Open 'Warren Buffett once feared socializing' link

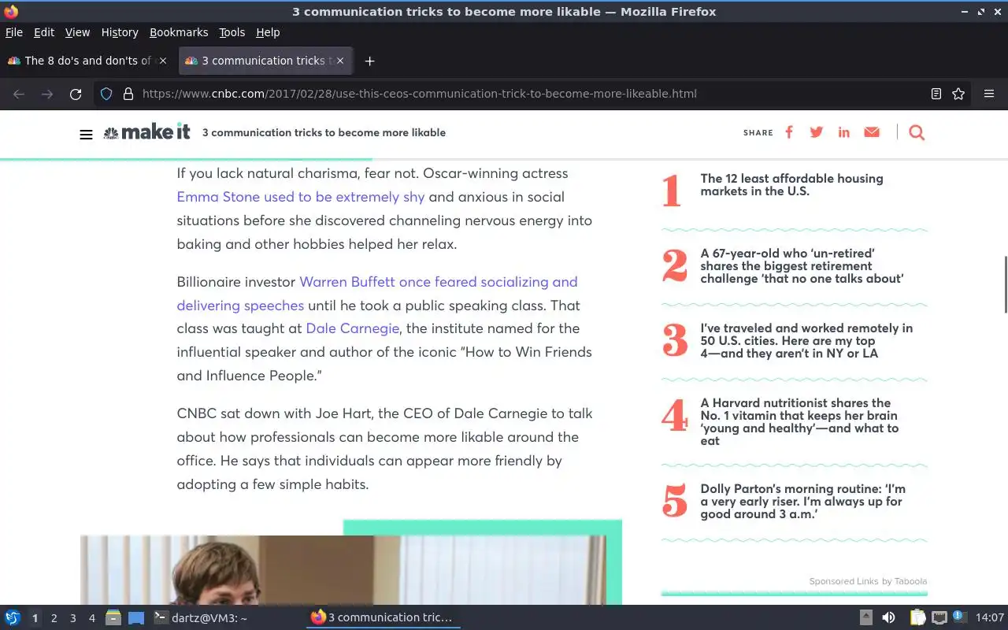(x=377, y=293)
